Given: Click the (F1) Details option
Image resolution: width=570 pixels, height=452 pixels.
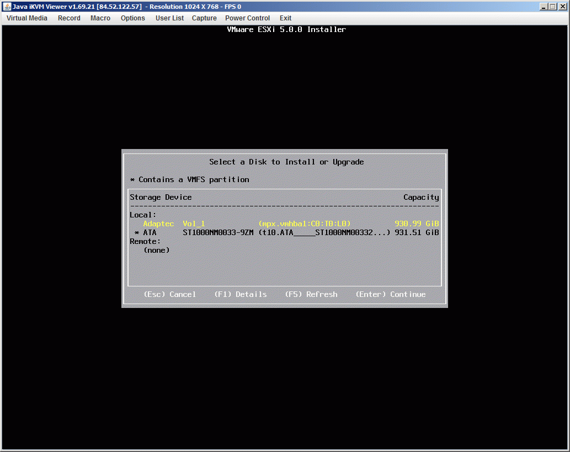Looking at the screenshot, I should (x=240, y=294).
